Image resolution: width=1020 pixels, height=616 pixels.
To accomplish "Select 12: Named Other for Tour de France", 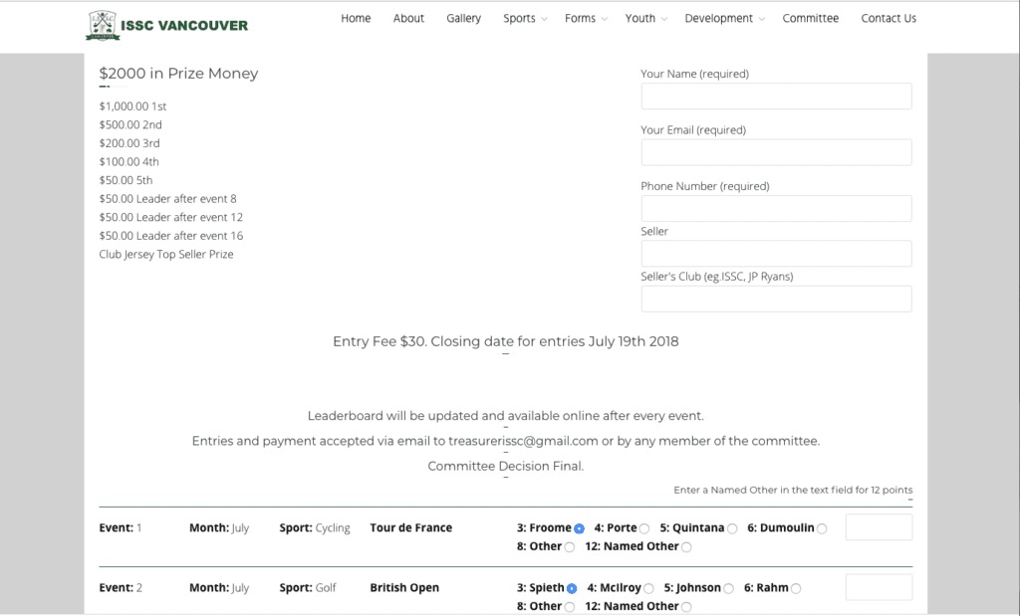I will (x=686, y=547).
